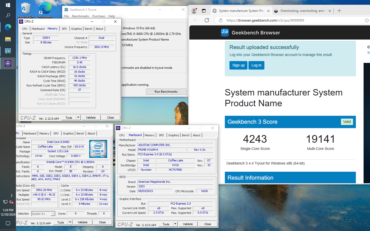Click Run Benchmarks button
The image size is (370, 231).
(166, 92)
